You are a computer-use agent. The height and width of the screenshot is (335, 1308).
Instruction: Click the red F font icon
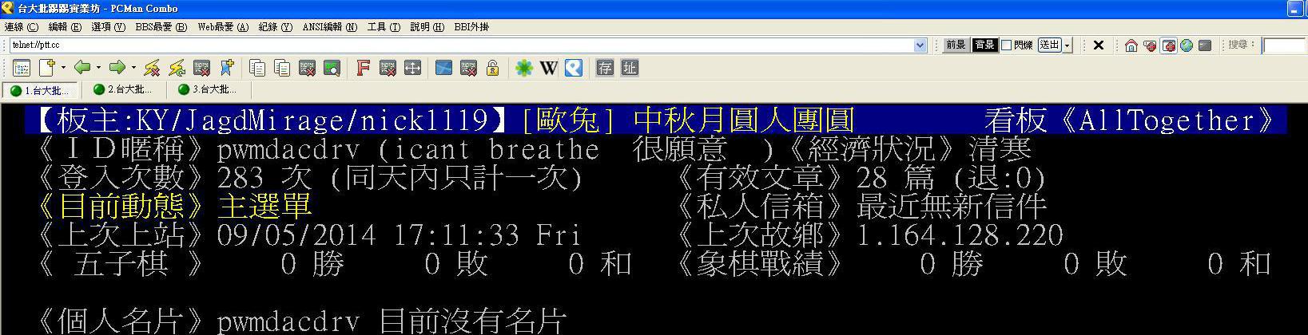(x=363, y=68)
